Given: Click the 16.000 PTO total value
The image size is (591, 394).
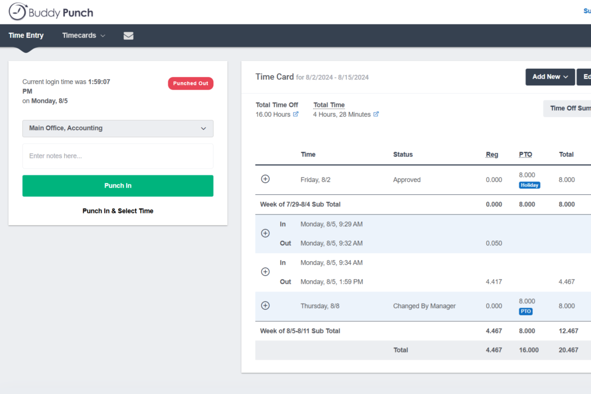Looking at the screenshot, I should 529,350.
